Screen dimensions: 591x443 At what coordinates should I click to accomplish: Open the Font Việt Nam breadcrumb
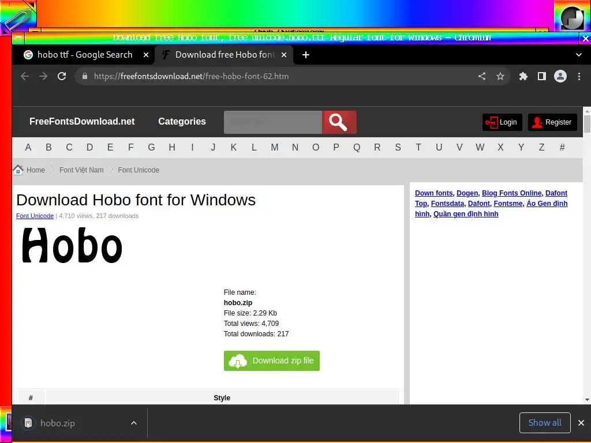[81, 170]
